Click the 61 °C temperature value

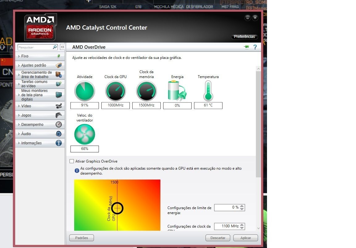208,105
